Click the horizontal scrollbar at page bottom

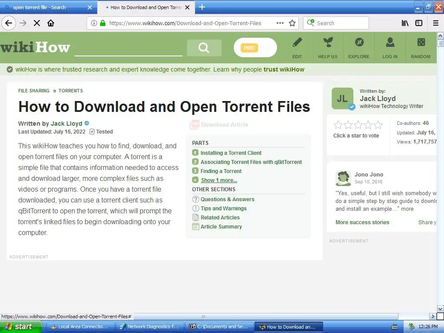pos(203,316)
